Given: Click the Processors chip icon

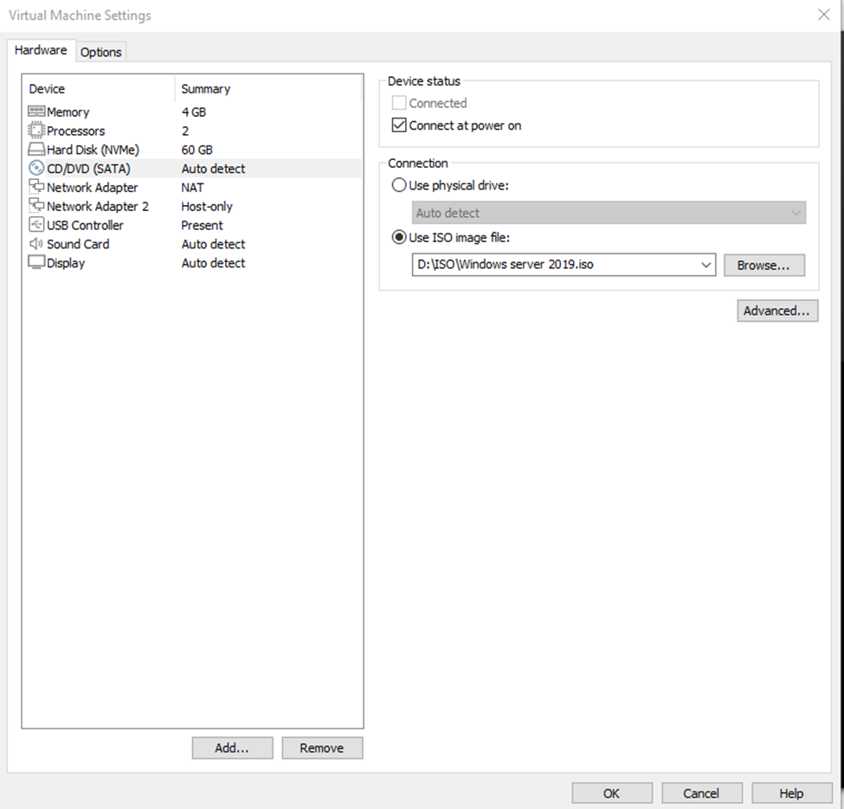Looking at the screenshot, I should [36, 130].
